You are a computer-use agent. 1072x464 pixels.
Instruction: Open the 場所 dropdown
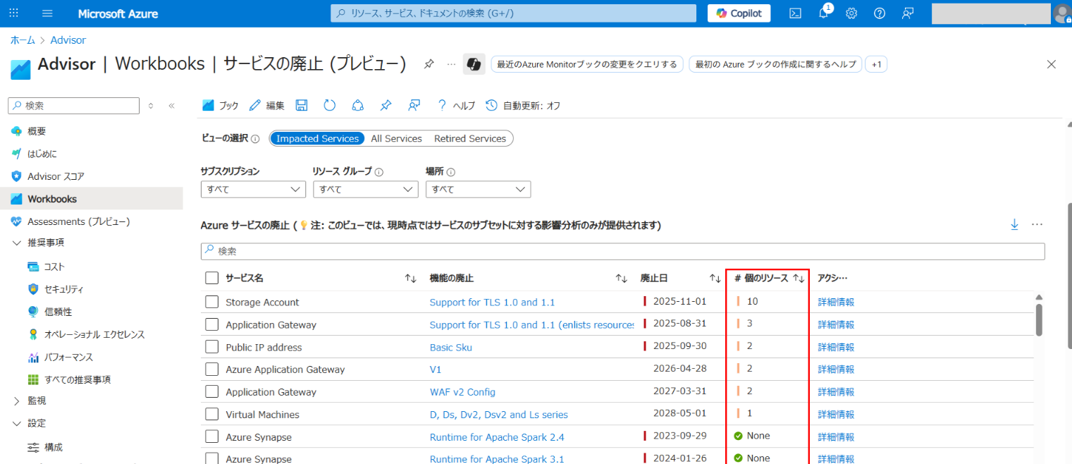478,189
